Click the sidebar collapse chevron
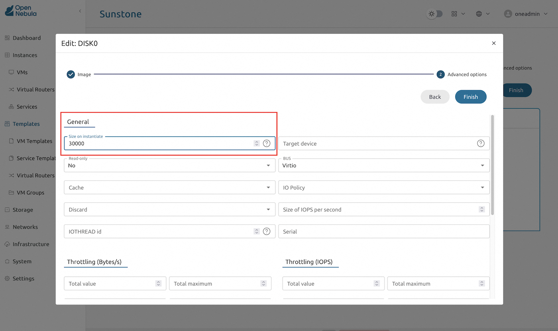 [80, 11]
